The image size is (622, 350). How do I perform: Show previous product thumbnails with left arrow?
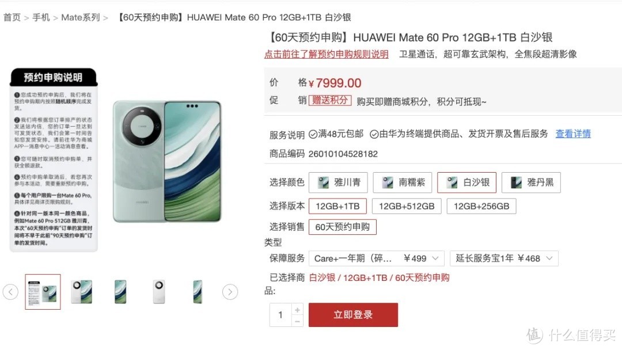11,292
